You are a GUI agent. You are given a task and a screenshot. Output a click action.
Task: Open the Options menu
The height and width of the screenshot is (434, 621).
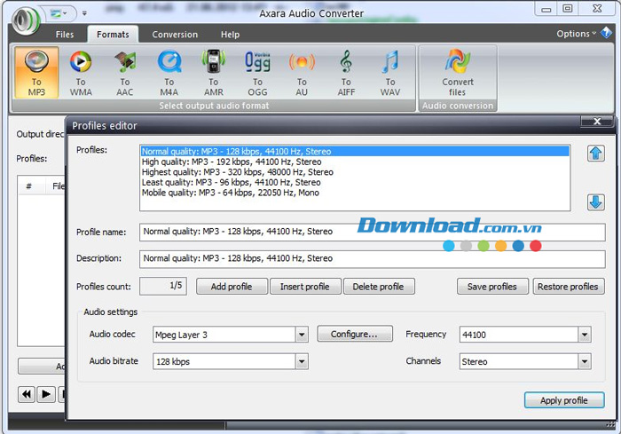[x=577, y=34]
